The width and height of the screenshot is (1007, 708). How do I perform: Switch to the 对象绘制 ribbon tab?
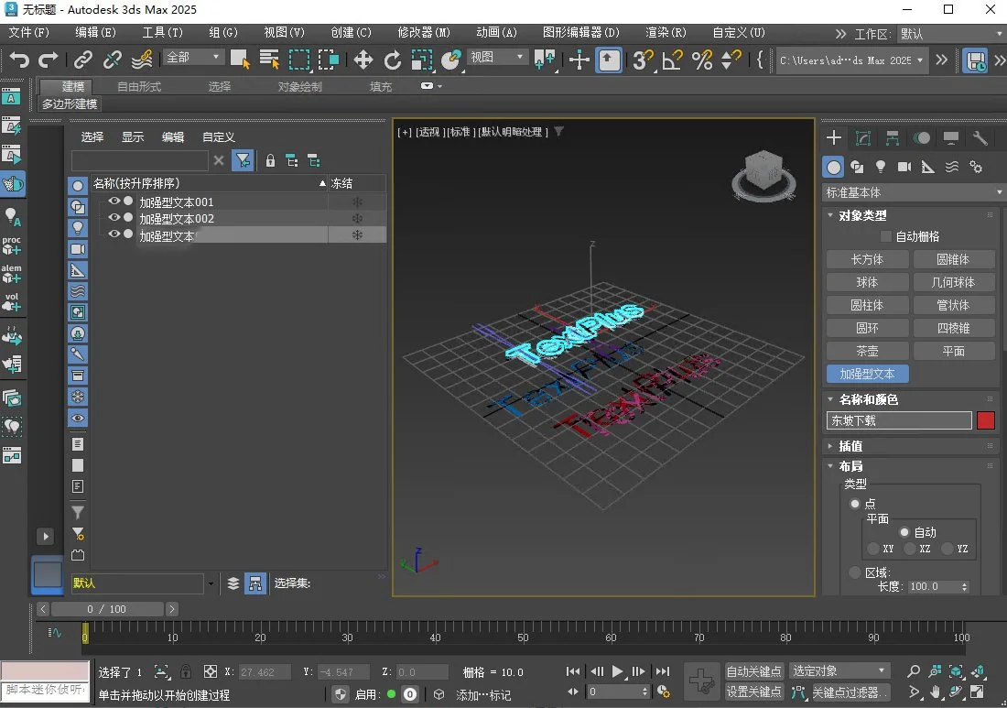300,87
